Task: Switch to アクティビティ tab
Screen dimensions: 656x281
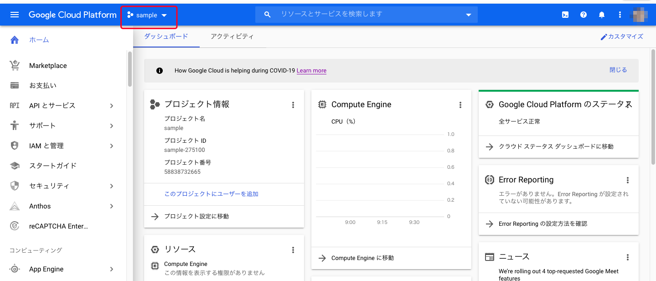Action: 232,36
